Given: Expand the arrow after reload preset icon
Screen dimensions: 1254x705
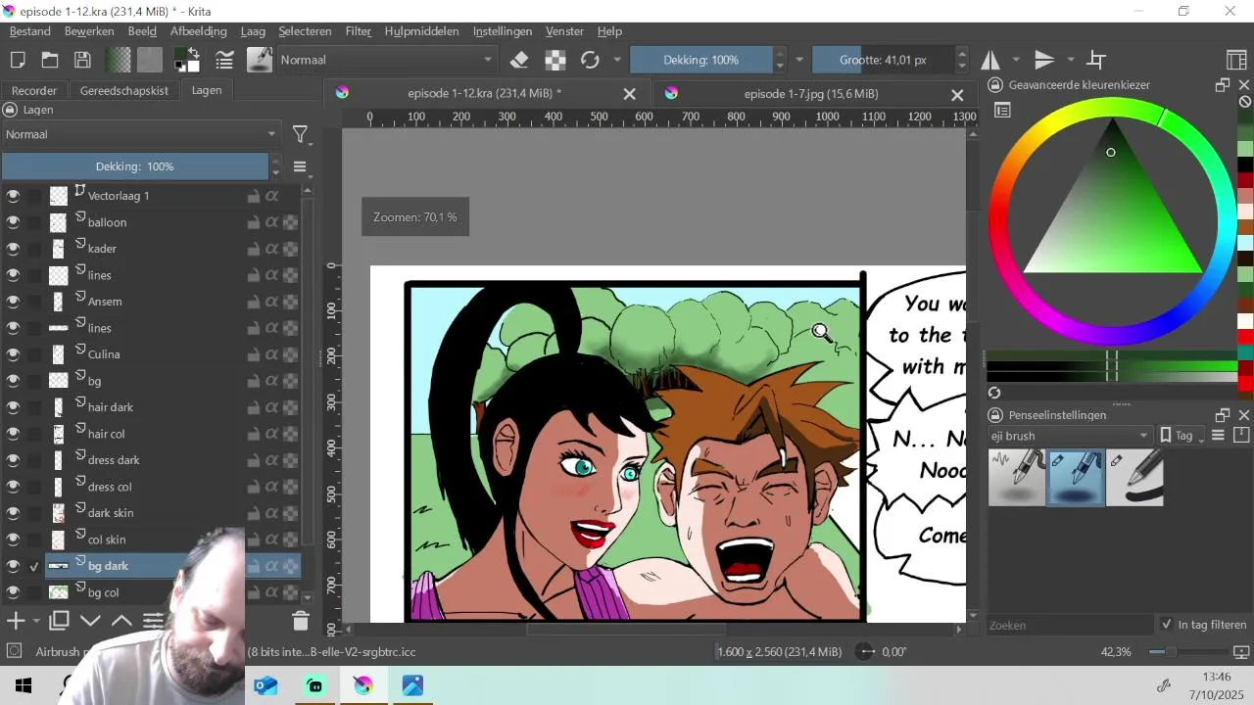Looking at the screenshot, I should pyautogui.click(x=617, y=60).
